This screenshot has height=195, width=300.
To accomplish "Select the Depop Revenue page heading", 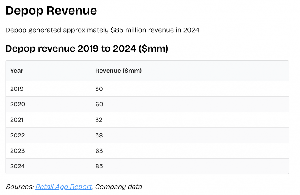I will [x=51, y=11].
